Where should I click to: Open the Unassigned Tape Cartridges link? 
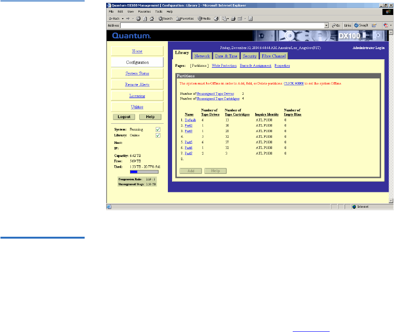(x=218, y=99)
